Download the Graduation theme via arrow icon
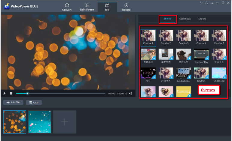Viewport: 232px width, 141px height. tap(189, 77)
